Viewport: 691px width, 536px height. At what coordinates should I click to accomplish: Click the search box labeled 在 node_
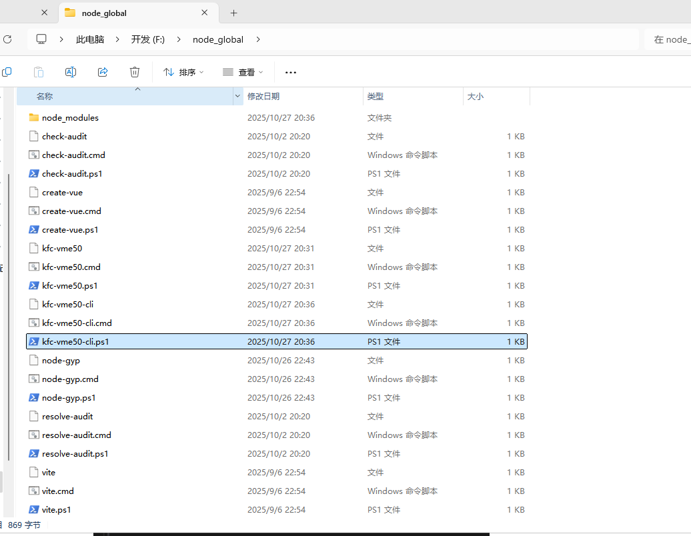pos(668,39)
